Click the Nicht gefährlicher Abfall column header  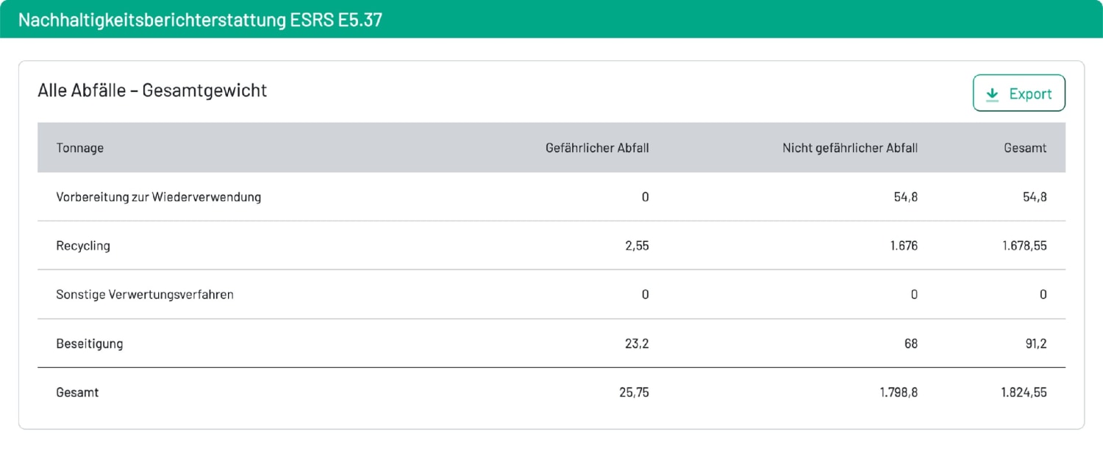coord(850,148)
